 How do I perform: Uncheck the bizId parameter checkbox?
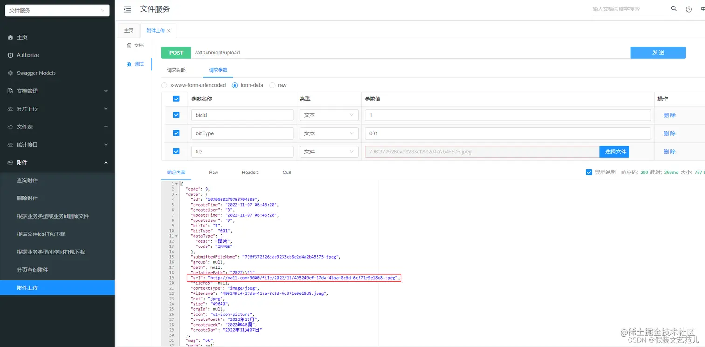point(176,115)
